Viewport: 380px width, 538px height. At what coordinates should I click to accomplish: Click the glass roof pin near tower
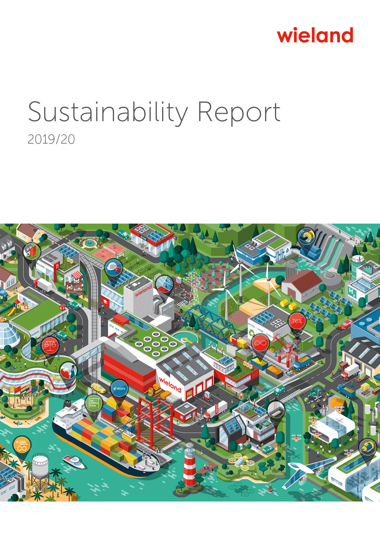tap(165, 284)
